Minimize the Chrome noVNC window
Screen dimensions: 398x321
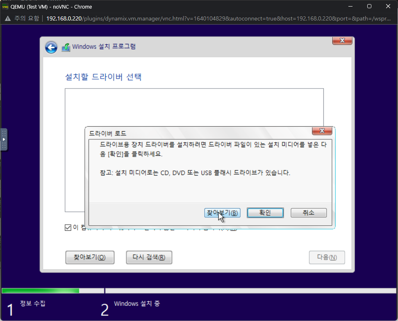[x=350, y=6]
